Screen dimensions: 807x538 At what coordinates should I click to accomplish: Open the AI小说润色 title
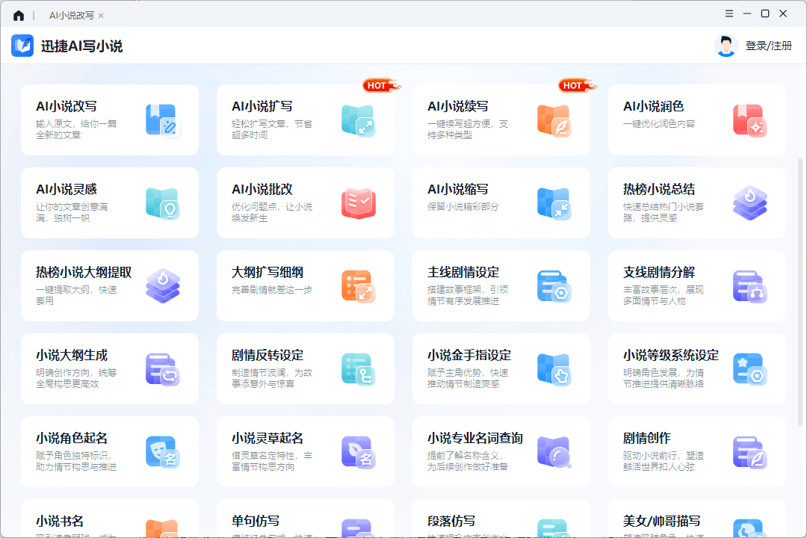pos(653,106)
